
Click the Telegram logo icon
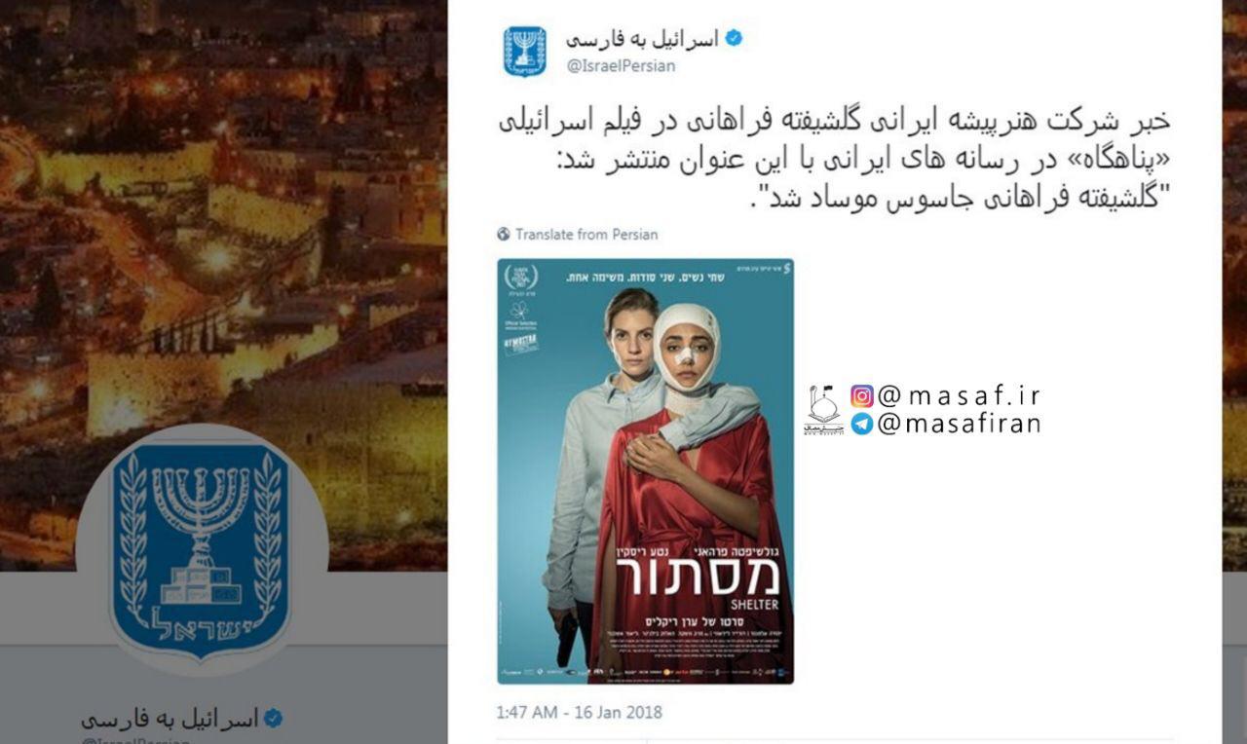click(862, 424)
